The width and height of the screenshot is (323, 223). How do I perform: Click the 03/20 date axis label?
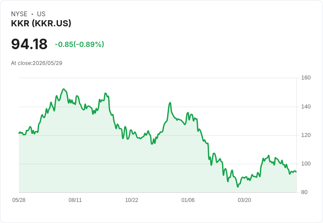pos(244,200)
